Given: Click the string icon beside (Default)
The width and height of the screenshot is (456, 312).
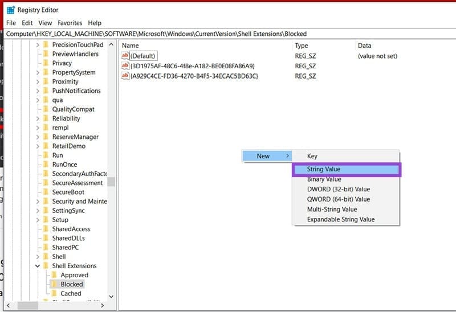Looking at the screenshot, I should (x=125, y=55).
